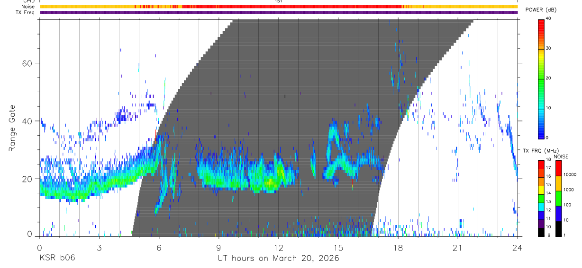Click the 0 label on POWER colorbar
This screenshot has height=268, width=582.
tap(546, 138)
